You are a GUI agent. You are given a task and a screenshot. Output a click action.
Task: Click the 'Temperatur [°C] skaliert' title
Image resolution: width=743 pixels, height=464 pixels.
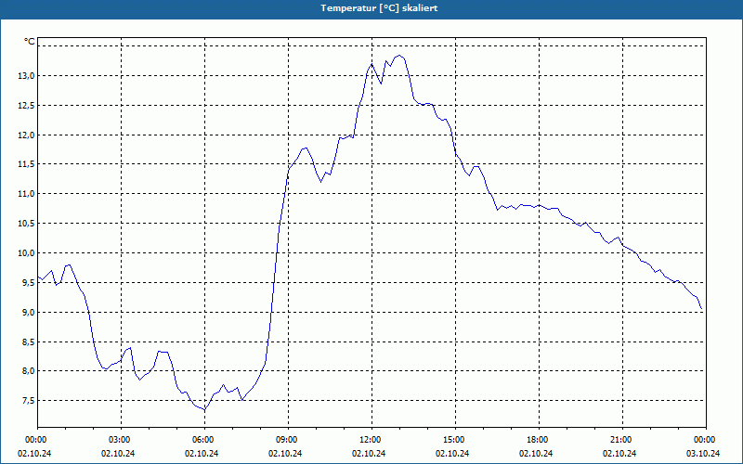tap(379, 8)
